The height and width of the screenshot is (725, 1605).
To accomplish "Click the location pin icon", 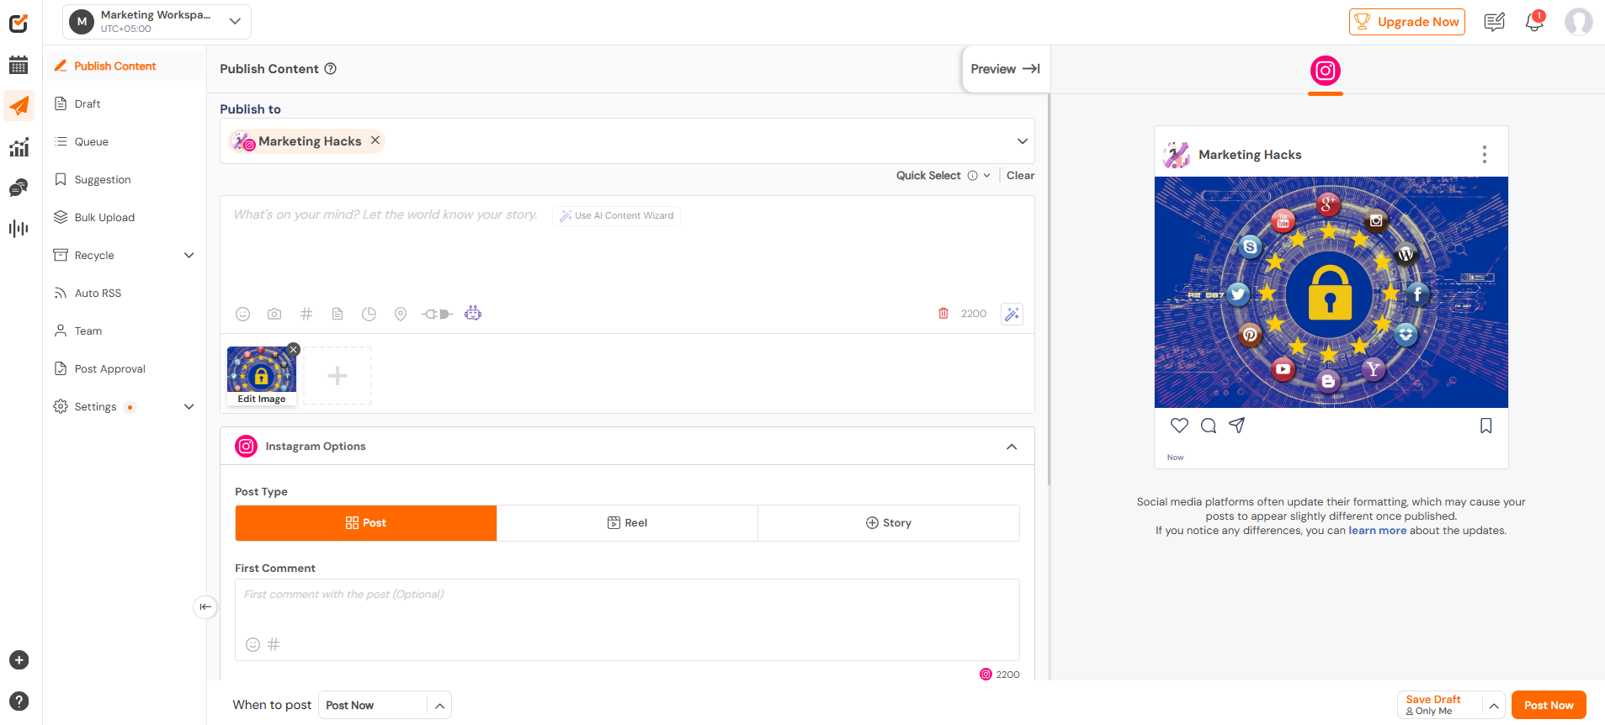I will pos(401,314).
